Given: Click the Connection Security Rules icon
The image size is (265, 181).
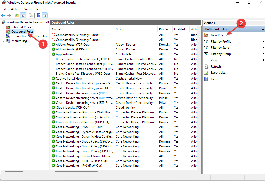Looking at the screenshot, I should [8, 36].
